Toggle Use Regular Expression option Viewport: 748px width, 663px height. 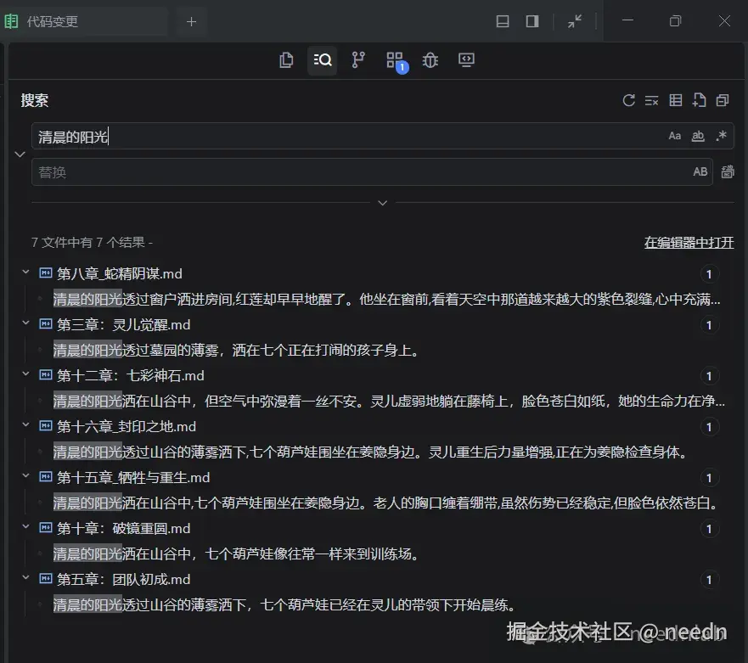click(722, 136)
